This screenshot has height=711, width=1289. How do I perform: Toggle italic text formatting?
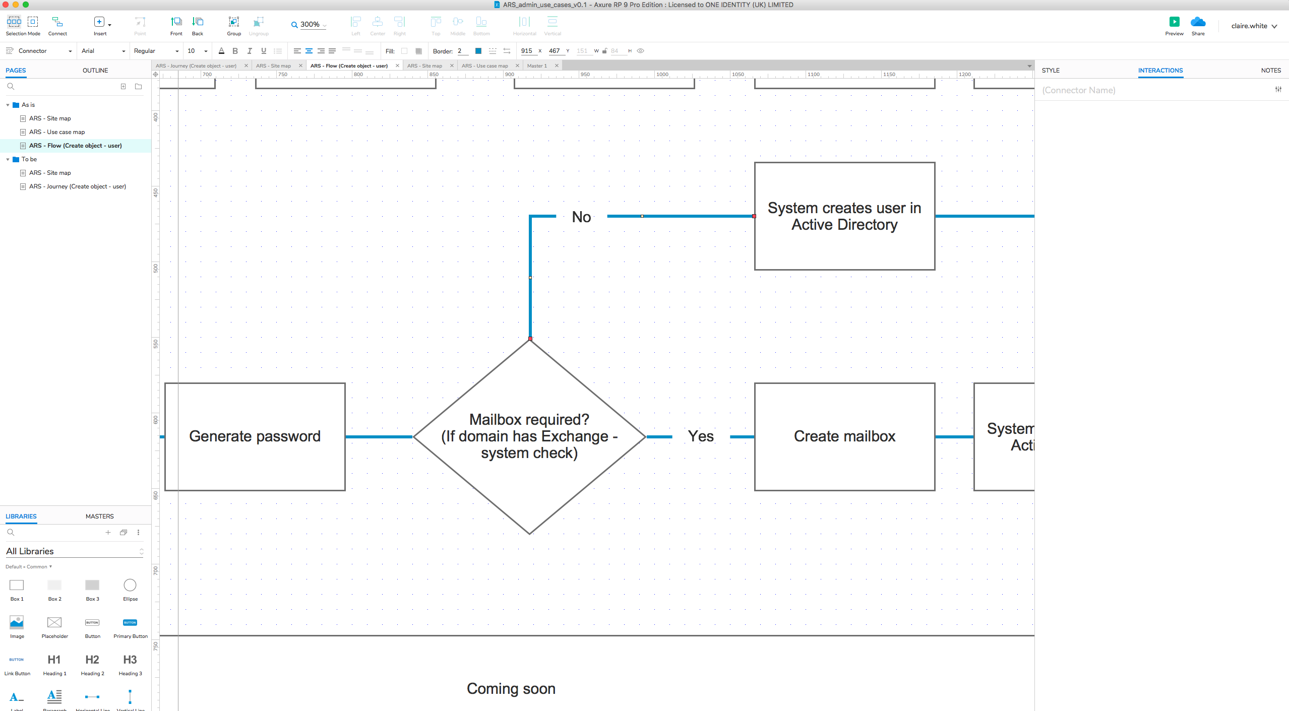point(249,51)
